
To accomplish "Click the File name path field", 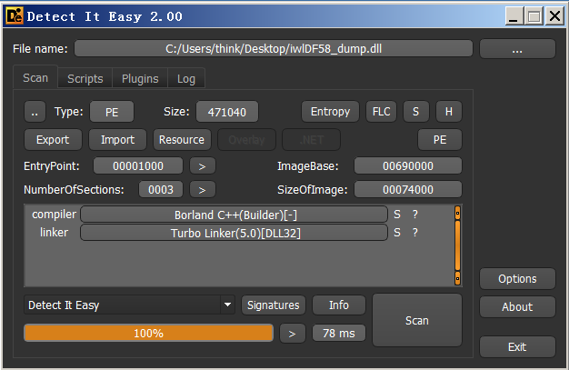I will [x=274, y=49].
